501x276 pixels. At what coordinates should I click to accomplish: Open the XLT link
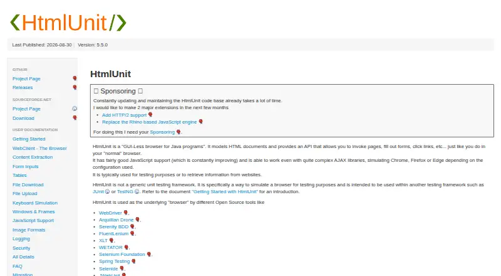point(103,240)
